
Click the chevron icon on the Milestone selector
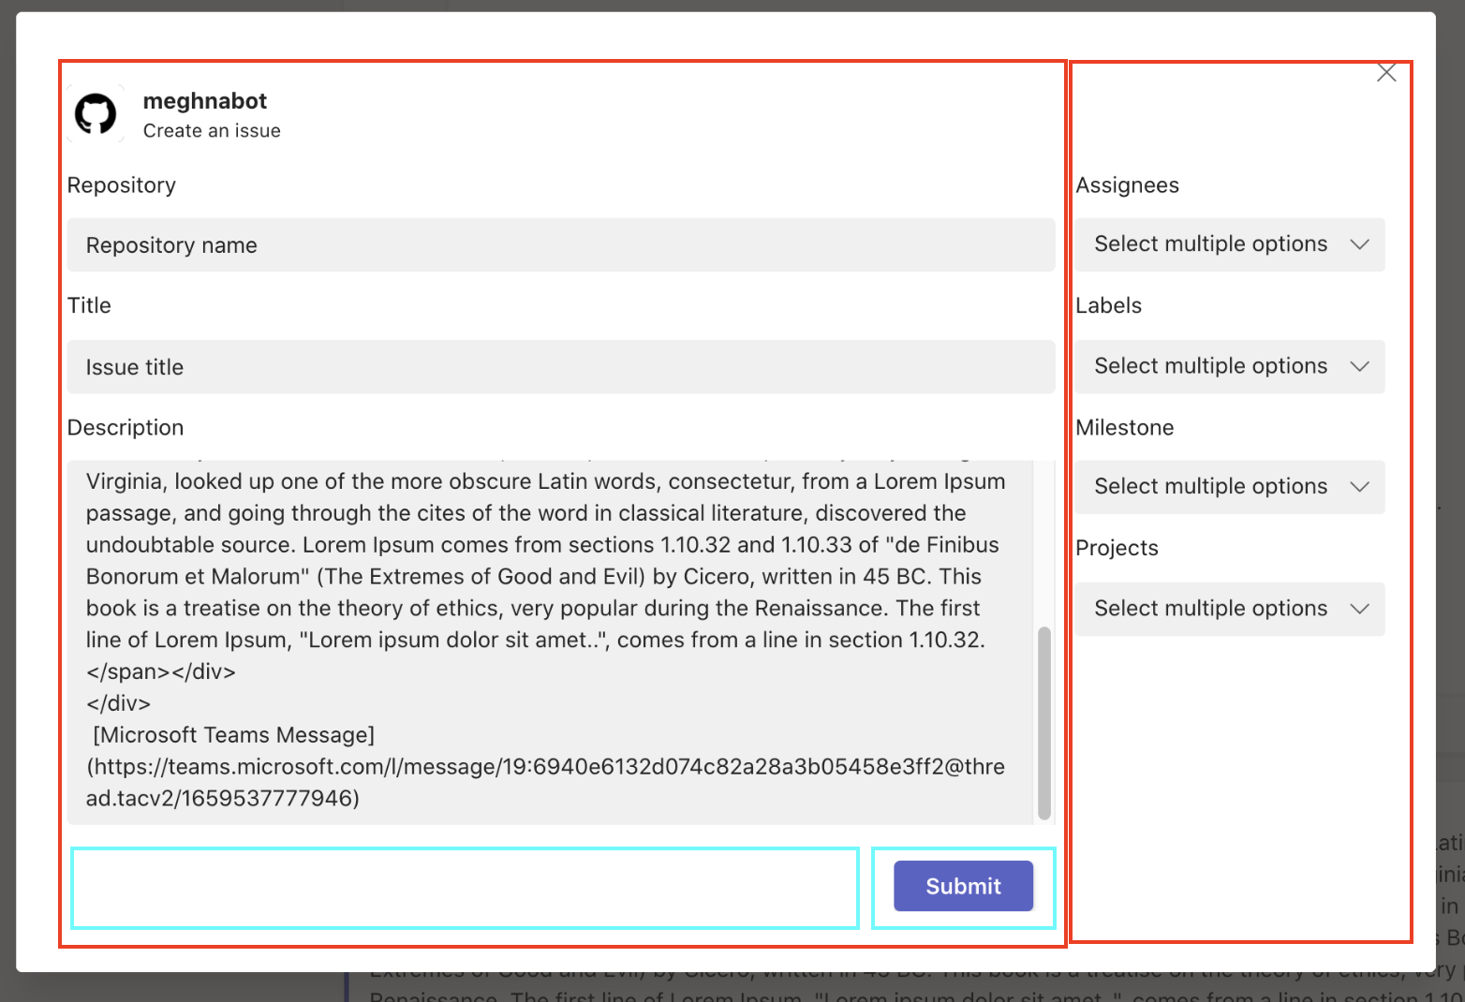pos(1360,487)
